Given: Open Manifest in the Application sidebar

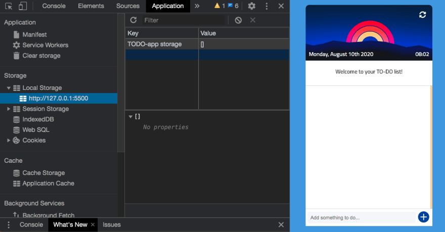Looking at the screenshot, I should coord(34,34).
